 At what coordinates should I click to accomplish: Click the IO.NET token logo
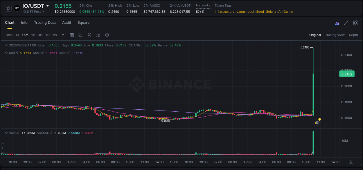17,8
